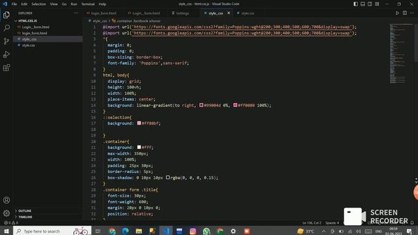Image resolution: width=418 pixels, height=235 pixels.
Task: Click the Google Fonts URL on line 1
Action: 242,27
